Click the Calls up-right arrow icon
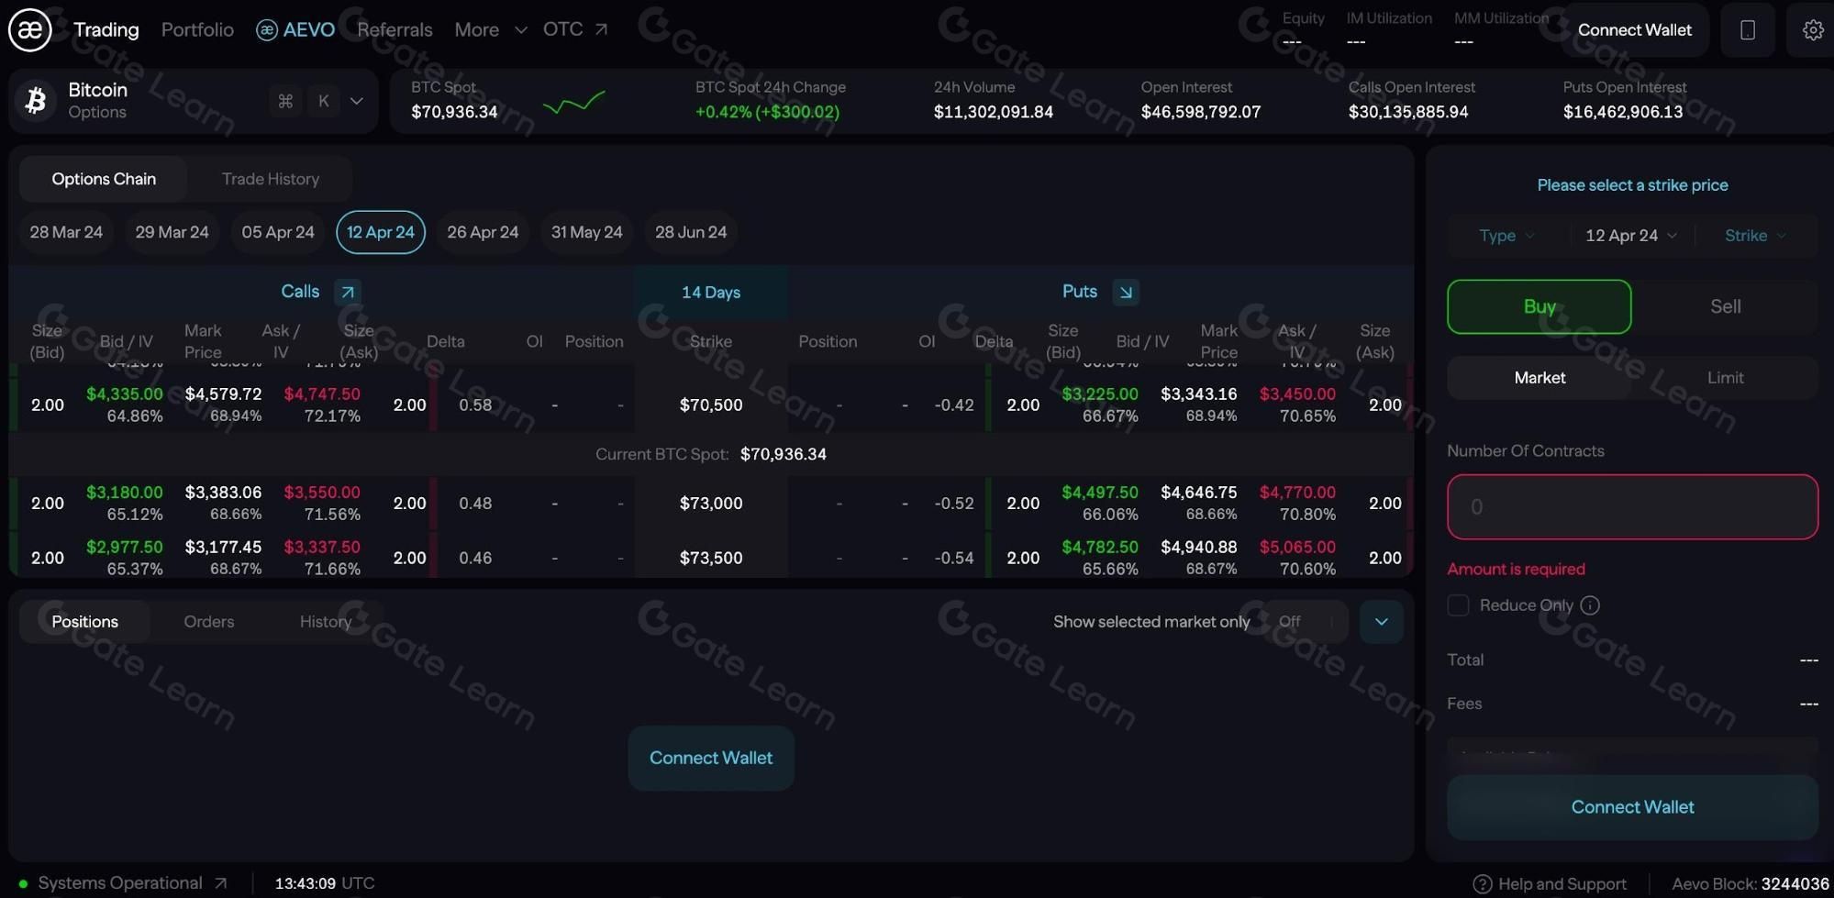This screenshot has height=898, width=1834. click(348, 292)
